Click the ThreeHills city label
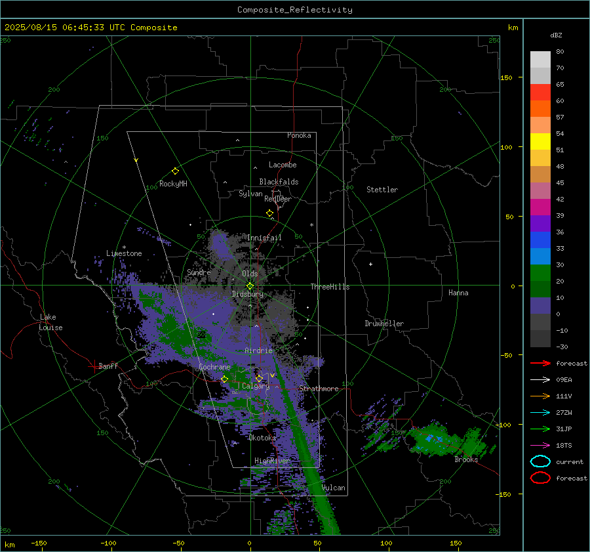590x552 pixels. [330, 287]
